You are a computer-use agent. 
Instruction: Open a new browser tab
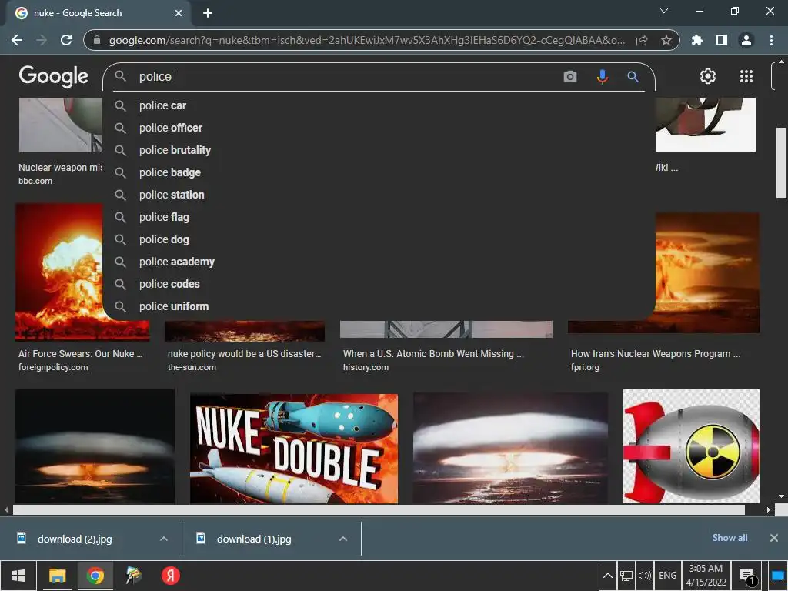point(208,13)
